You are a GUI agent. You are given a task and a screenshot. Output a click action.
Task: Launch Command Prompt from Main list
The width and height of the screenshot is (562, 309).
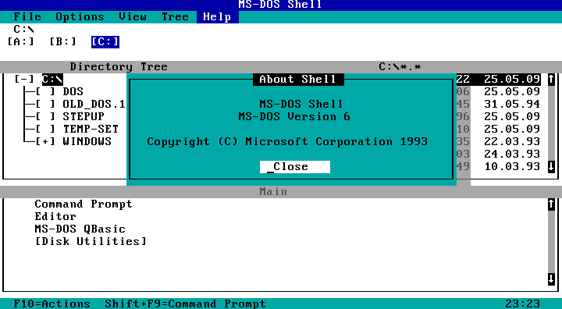pyautogui.click(x=84, y=204)
